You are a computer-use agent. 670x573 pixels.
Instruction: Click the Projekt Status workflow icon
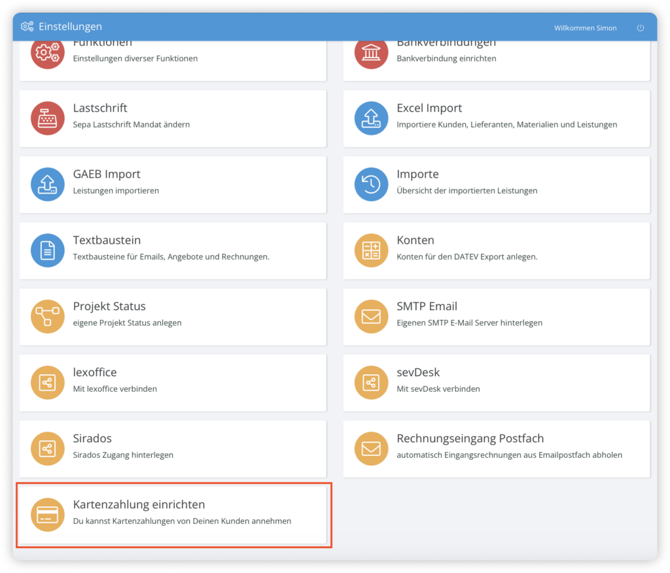[x=48, y=317]
